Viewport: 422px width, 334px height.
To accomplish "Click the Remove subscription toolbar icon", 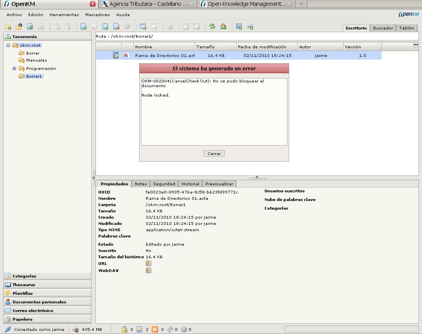I will coord(197,26).
